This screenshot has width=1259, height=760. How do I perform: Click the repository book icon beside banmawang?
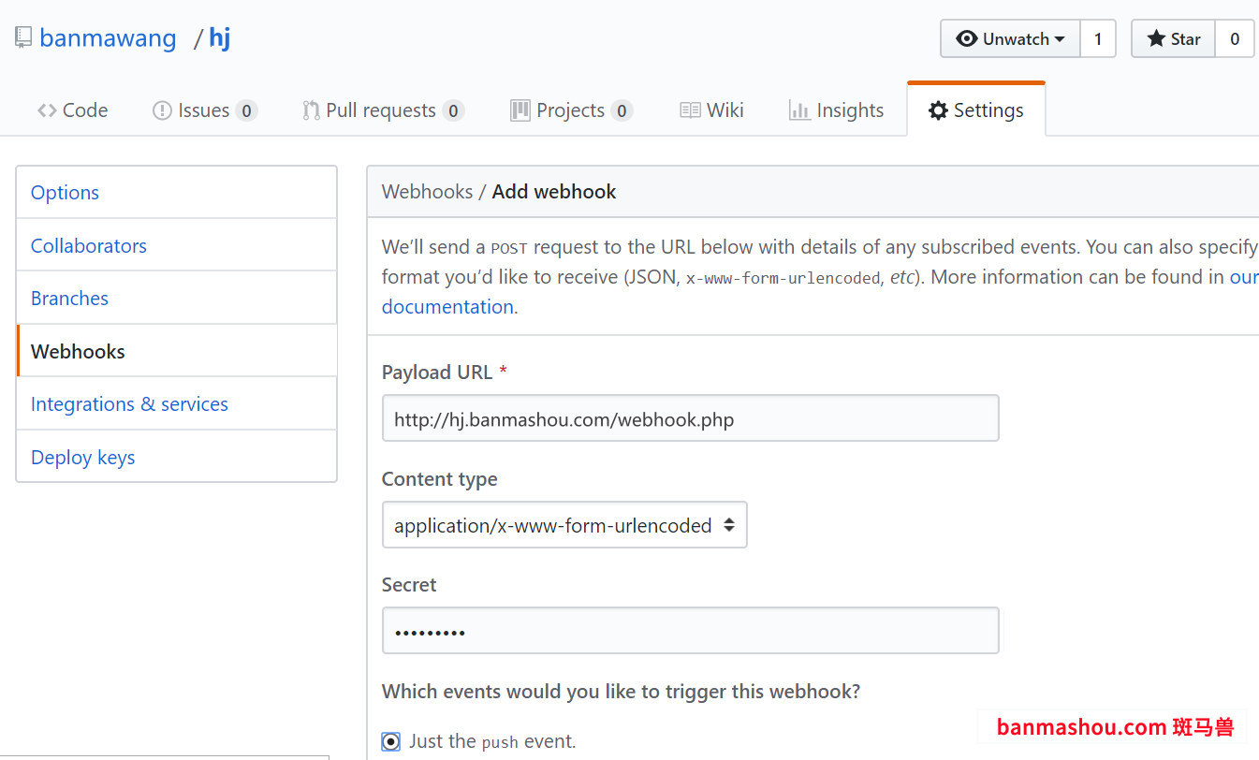click(x=23, y=38)
